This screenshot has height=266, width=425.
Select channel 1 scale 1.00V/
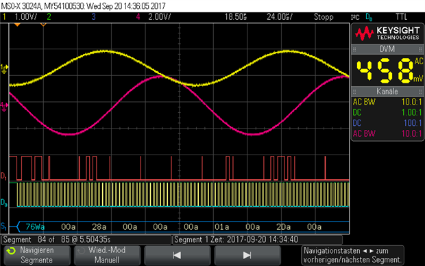point(26,17)
